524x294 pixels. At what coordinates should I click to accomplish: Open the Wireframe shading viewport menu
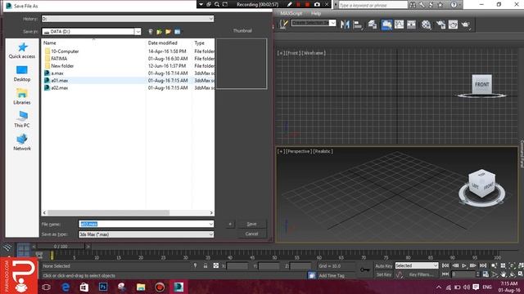coord(313,52)
